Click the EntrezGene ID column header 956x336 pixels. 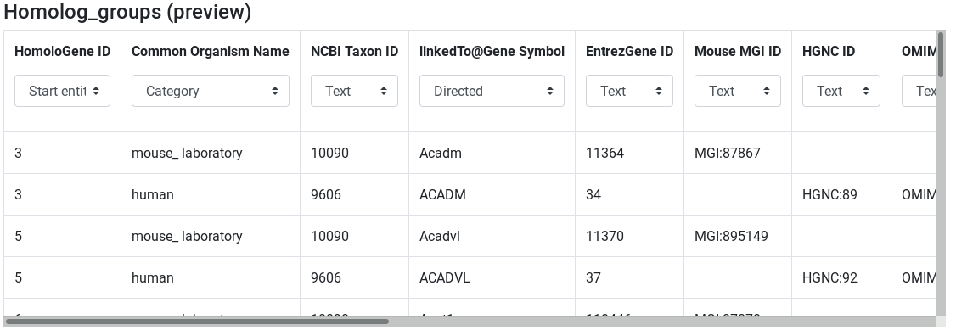tap(629, 51)
